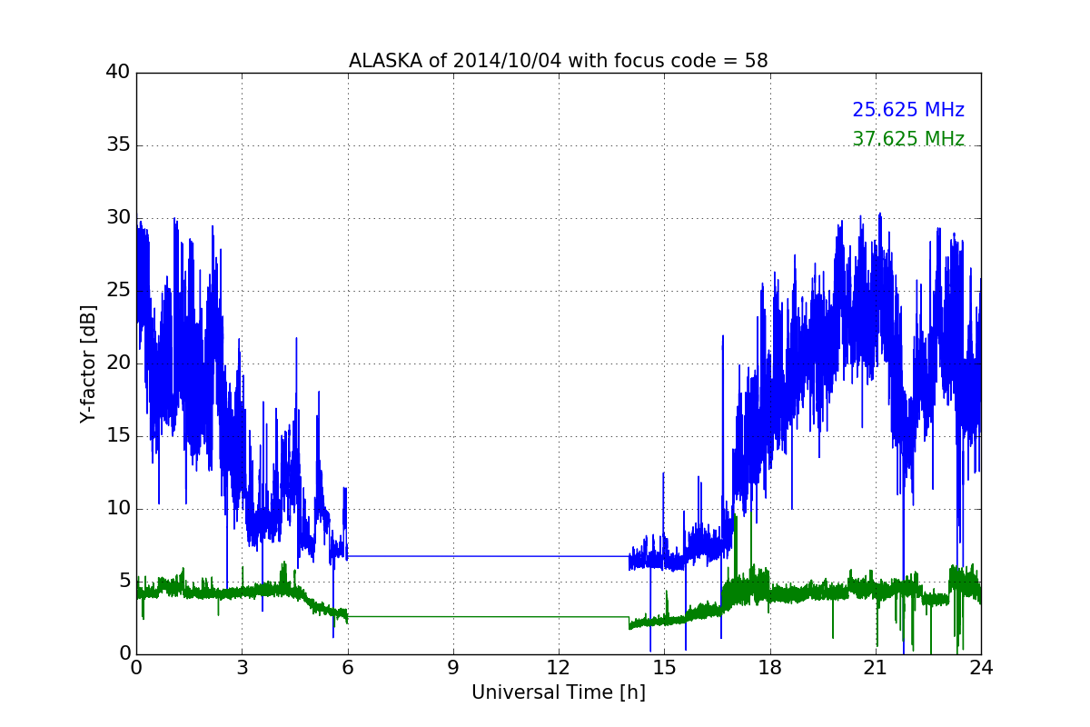1090x727 pixels.
Task: Click the y-axis tick label 35
Action: 118,145
